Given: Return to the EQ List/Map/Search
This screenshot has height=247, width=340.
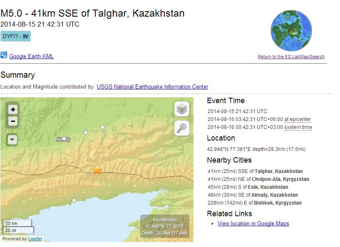Looking at the screenshot, I should tap(291, 57).
